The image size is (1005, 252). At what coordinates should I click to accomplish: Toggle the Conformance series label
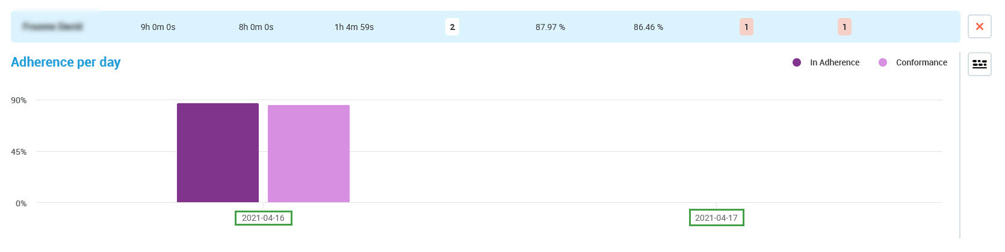(x=921, y=62)
